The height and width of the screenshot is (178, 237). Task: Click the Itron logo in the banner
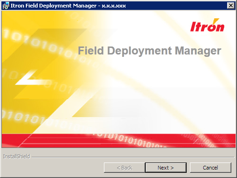click(x=207, y=25)
